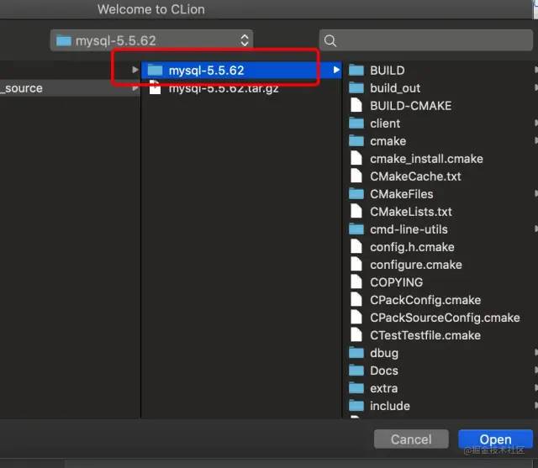Click the cmake folder icon
538x468 pixels.
(356, 141)
